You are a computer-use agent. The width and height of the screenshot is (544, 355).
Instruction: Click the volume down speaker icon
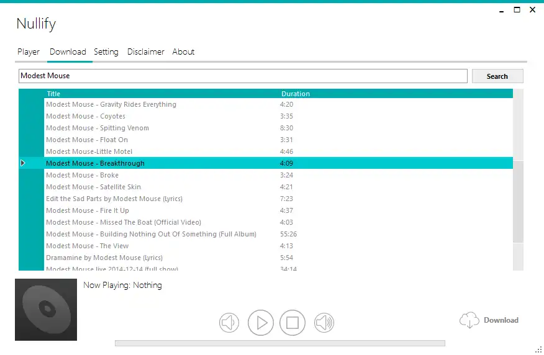pyautogui.click(x=229, y=323)
